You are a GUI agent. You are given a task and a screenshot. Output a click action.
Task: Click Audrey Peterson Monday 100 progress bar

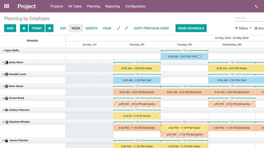click(x=137, y=110)
